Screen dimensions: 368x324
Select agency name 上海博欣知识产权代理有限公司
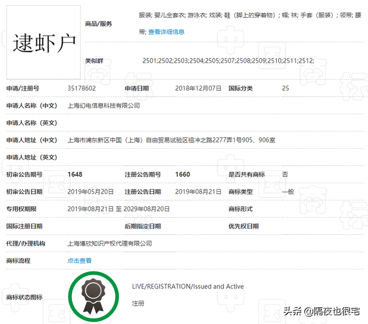pos(110,244)
